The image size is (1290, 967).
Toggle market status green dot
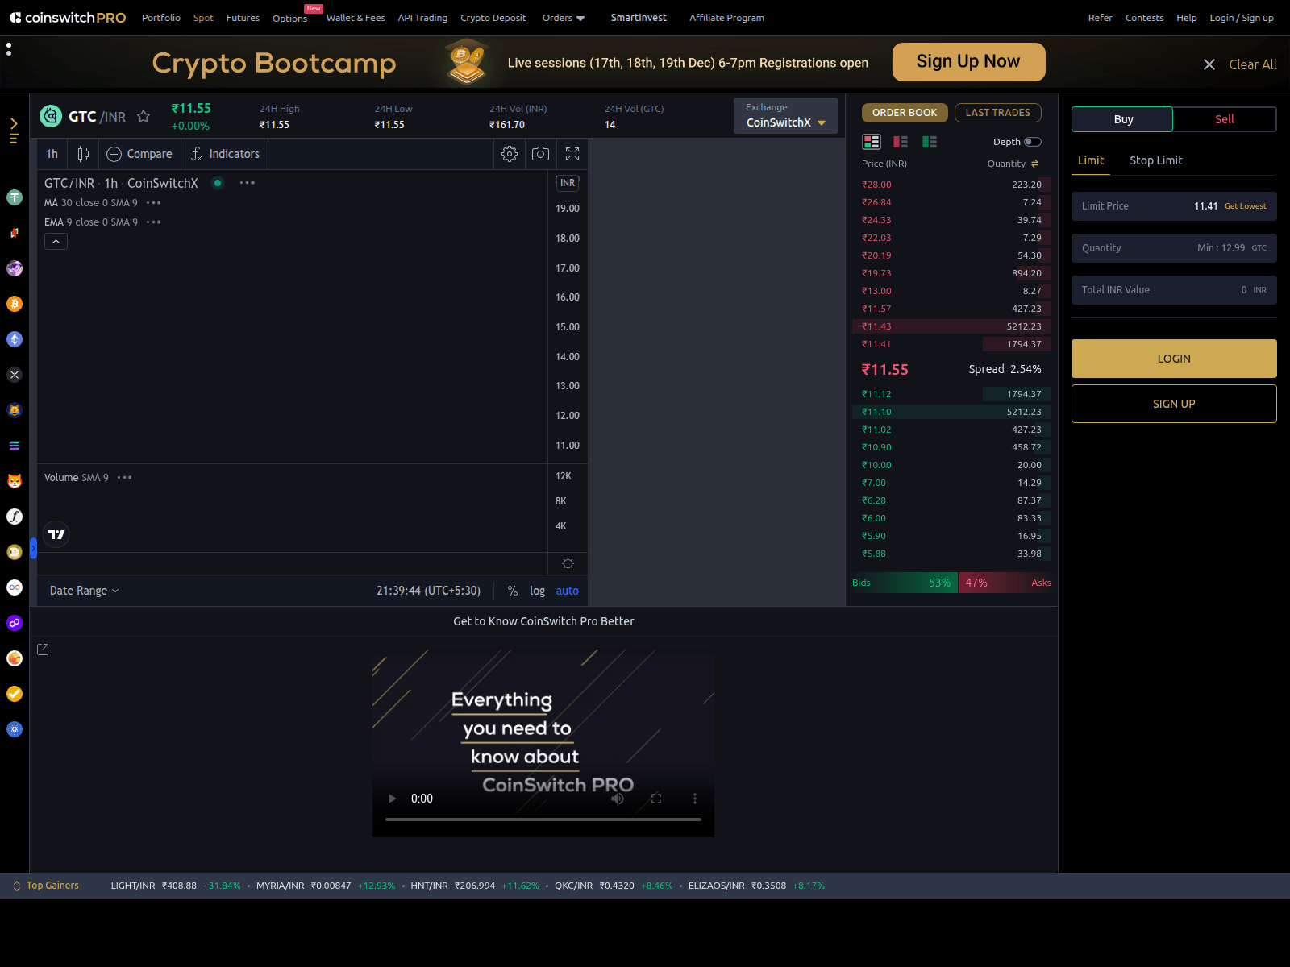click(218, 183)
